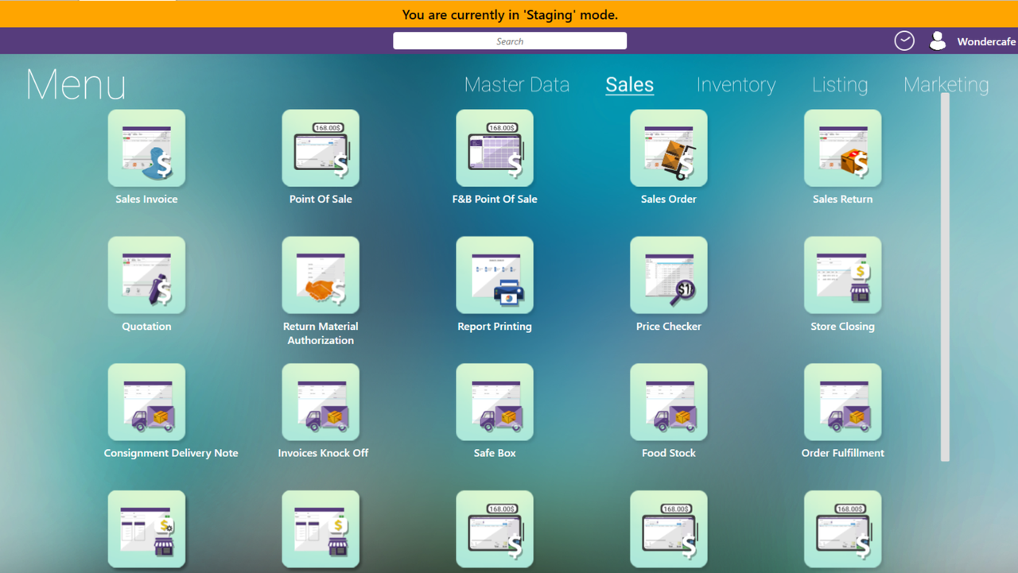Open the Safe Box icon
The height and width of the screenshot is (573, 1018).
click(495, 402)
